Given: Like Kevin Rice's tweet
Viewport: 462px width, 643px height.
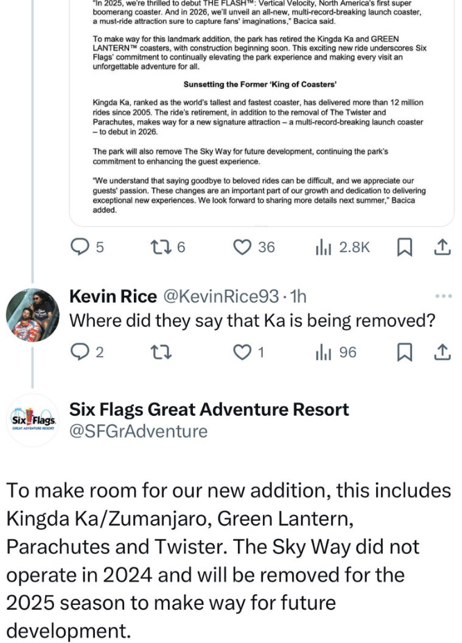Looking at the screenshot, I should click(242, 353).
